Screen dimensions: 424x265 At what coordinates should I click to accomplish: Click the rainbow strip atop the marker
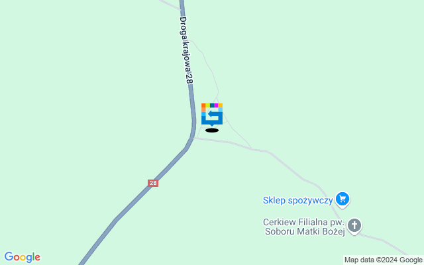[x=212, y=105]
